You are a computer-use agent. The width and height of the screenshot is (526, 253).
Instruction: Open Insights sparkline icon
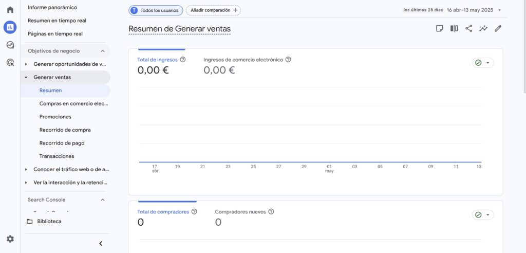[x=483, y=29]
